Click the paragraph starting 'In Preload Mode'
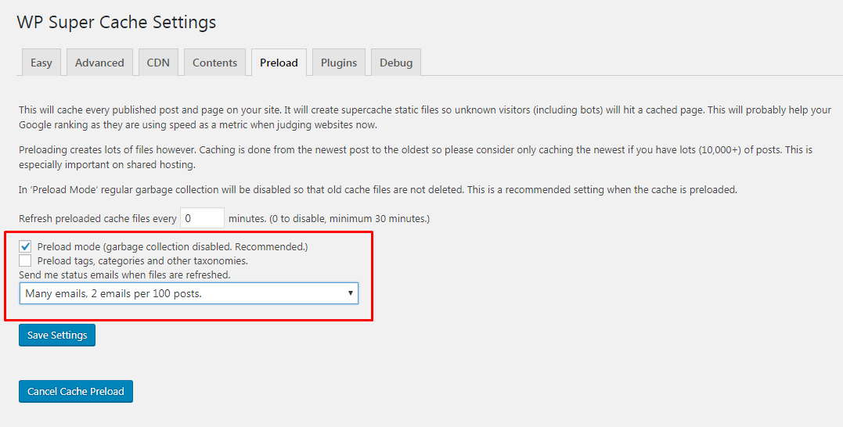 click(377, 189)
